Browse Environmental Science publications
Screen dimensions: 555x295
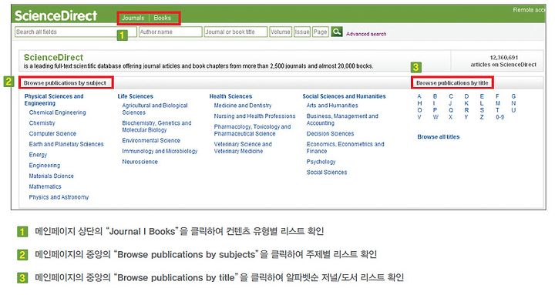(151, 140)
